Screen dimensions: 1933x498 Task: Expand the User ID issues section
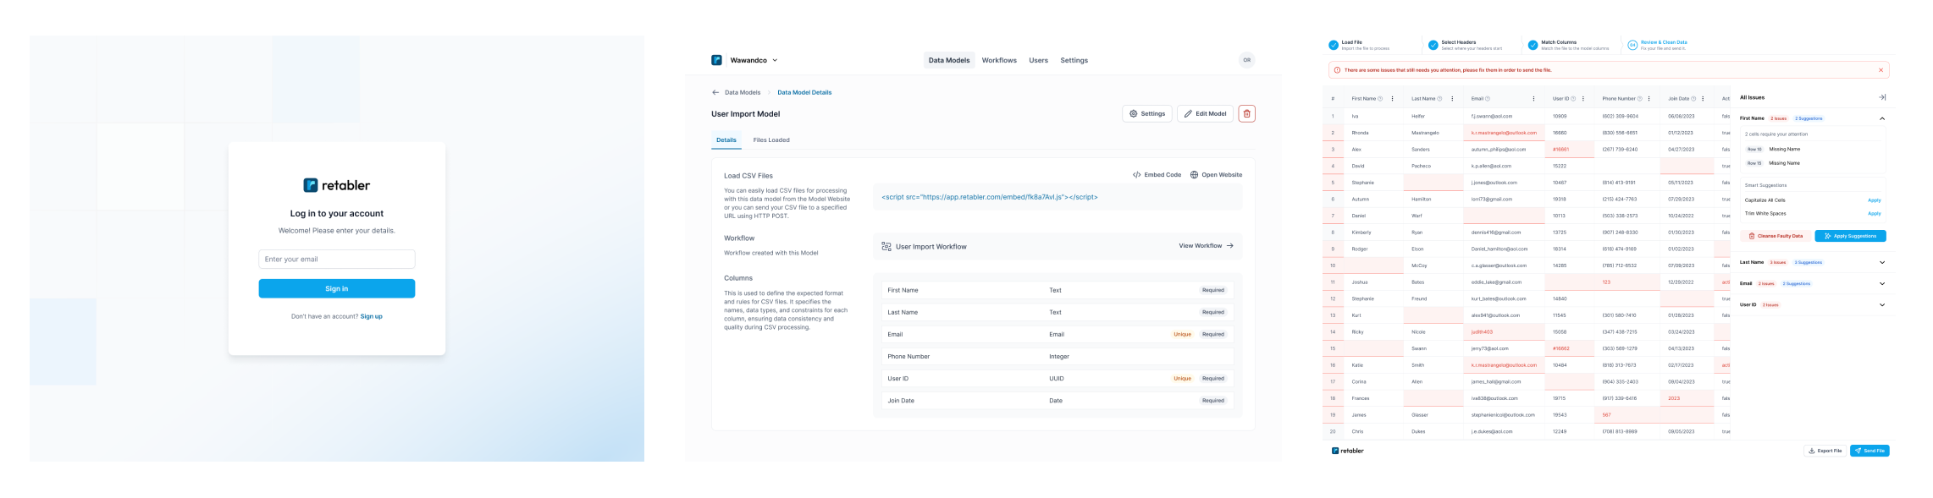(1882, 304)
